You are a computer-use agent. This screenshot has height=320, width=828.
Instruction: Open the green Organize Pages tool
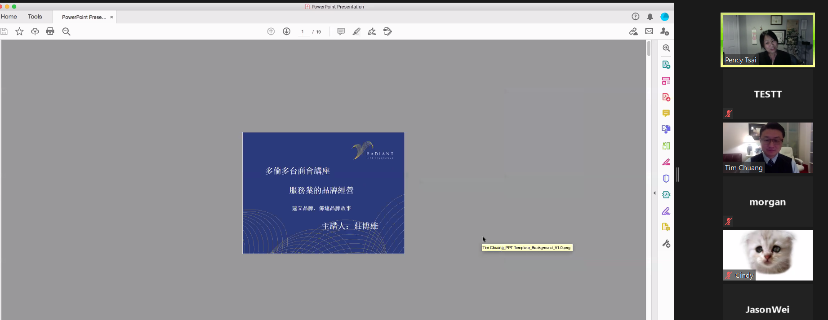(x=666, y=146)
